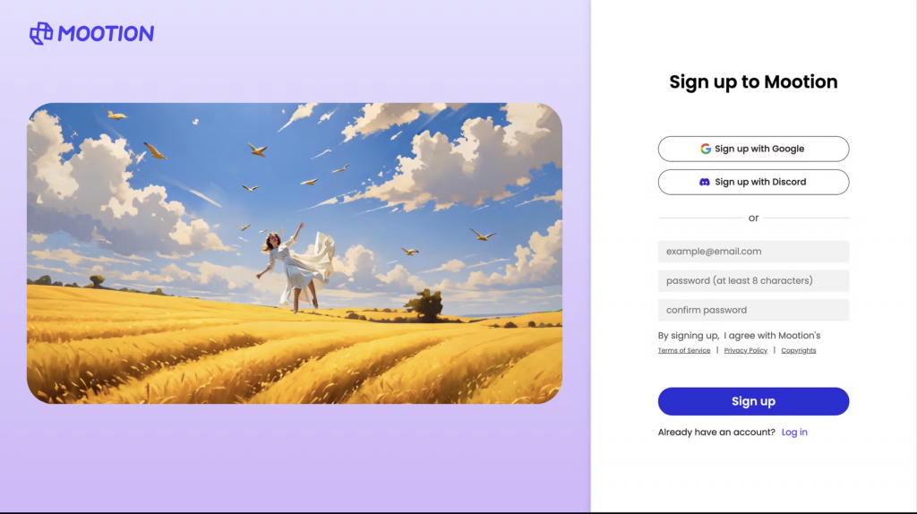The image size is (917, 514).
Task: Focus the example@email.com field
Action: click(x=753, y=252)
